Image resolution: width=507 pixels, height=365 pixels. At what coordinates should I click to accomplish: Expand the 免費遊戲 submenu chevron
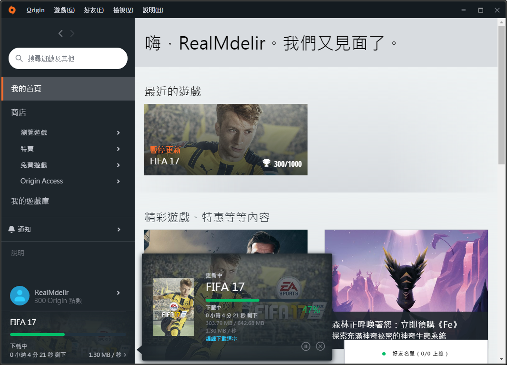pos(119,165)
